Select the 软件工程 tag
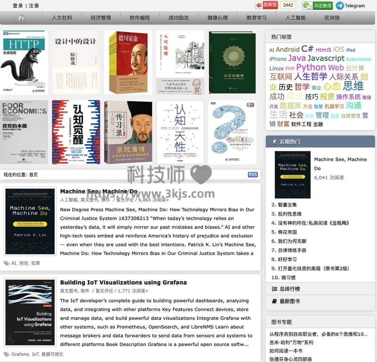Image resolution: width=377 pixels, height=362 pixels. click(301, 124)
